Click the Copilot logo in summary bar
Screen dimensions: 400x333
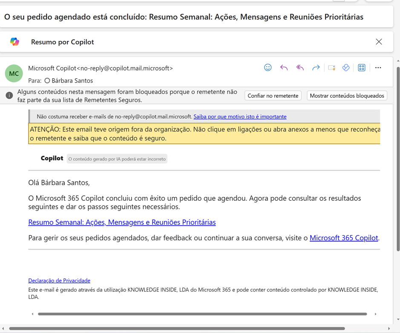(14, 42)
